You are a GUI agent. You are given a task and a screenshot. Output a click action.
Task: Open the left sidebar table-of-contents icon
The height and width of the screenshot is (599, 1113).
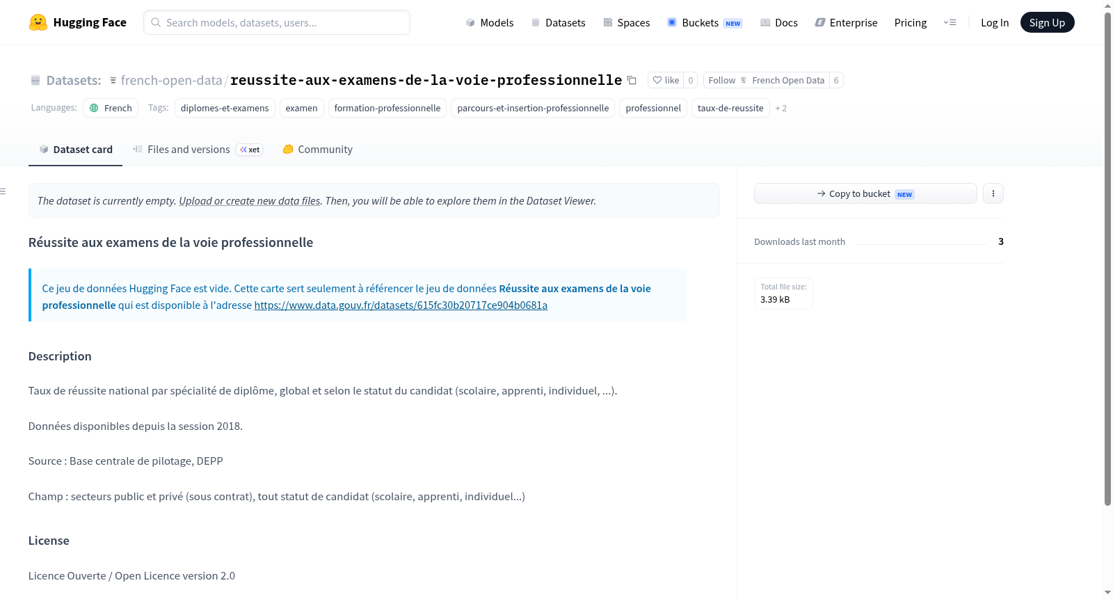[3, 191]
